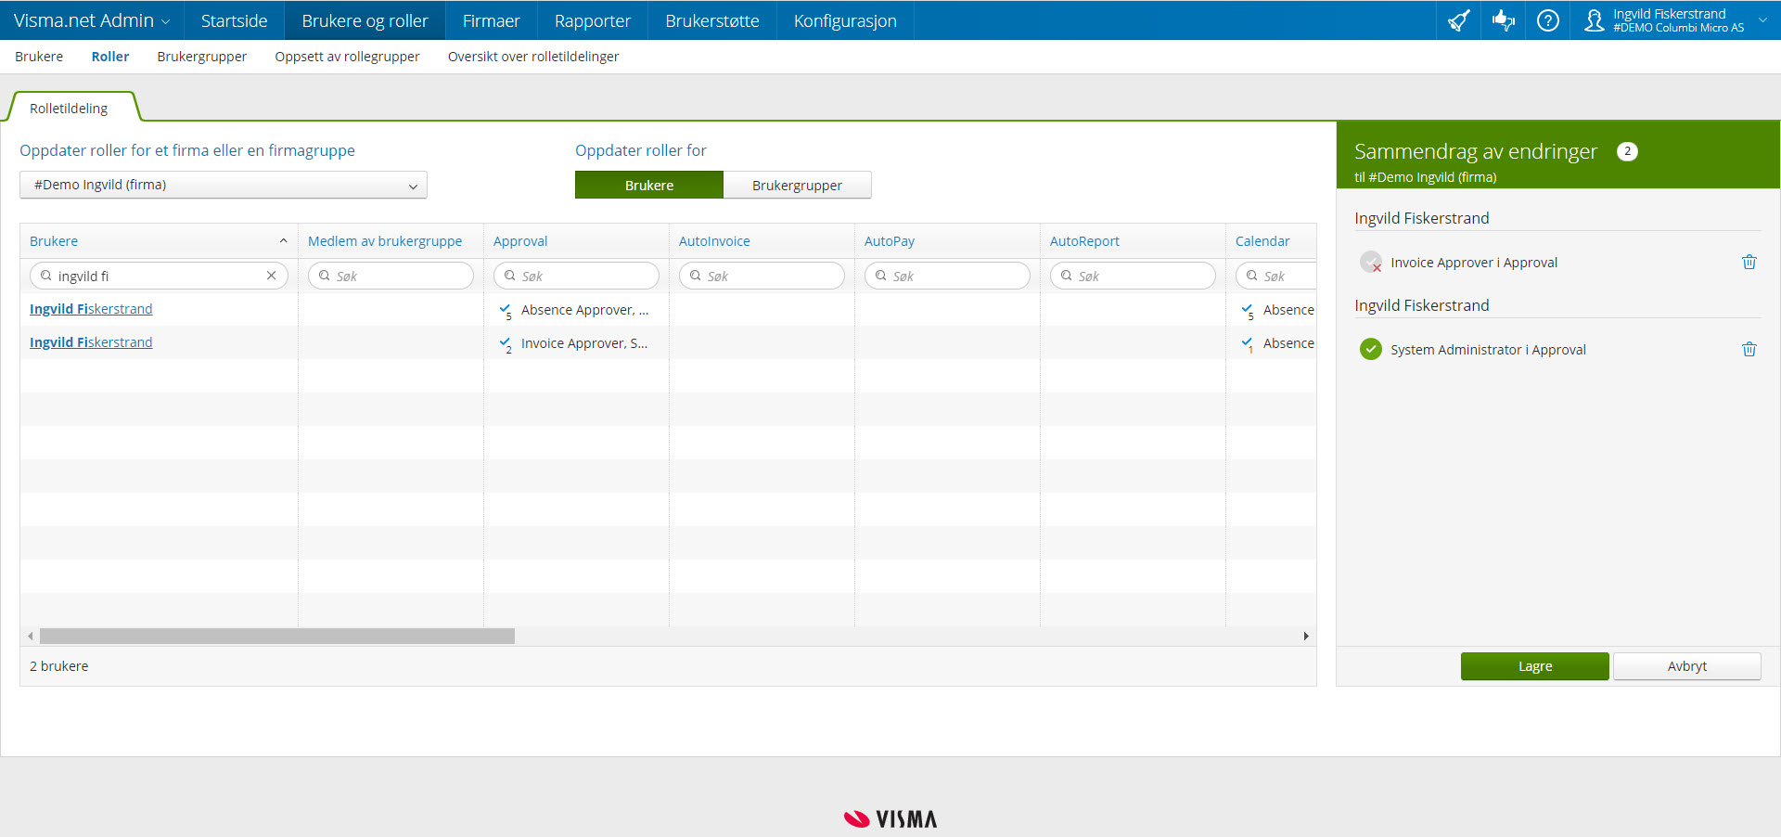Click the Approval column header
Screen dimensions: 1781x837
(520, 241)
